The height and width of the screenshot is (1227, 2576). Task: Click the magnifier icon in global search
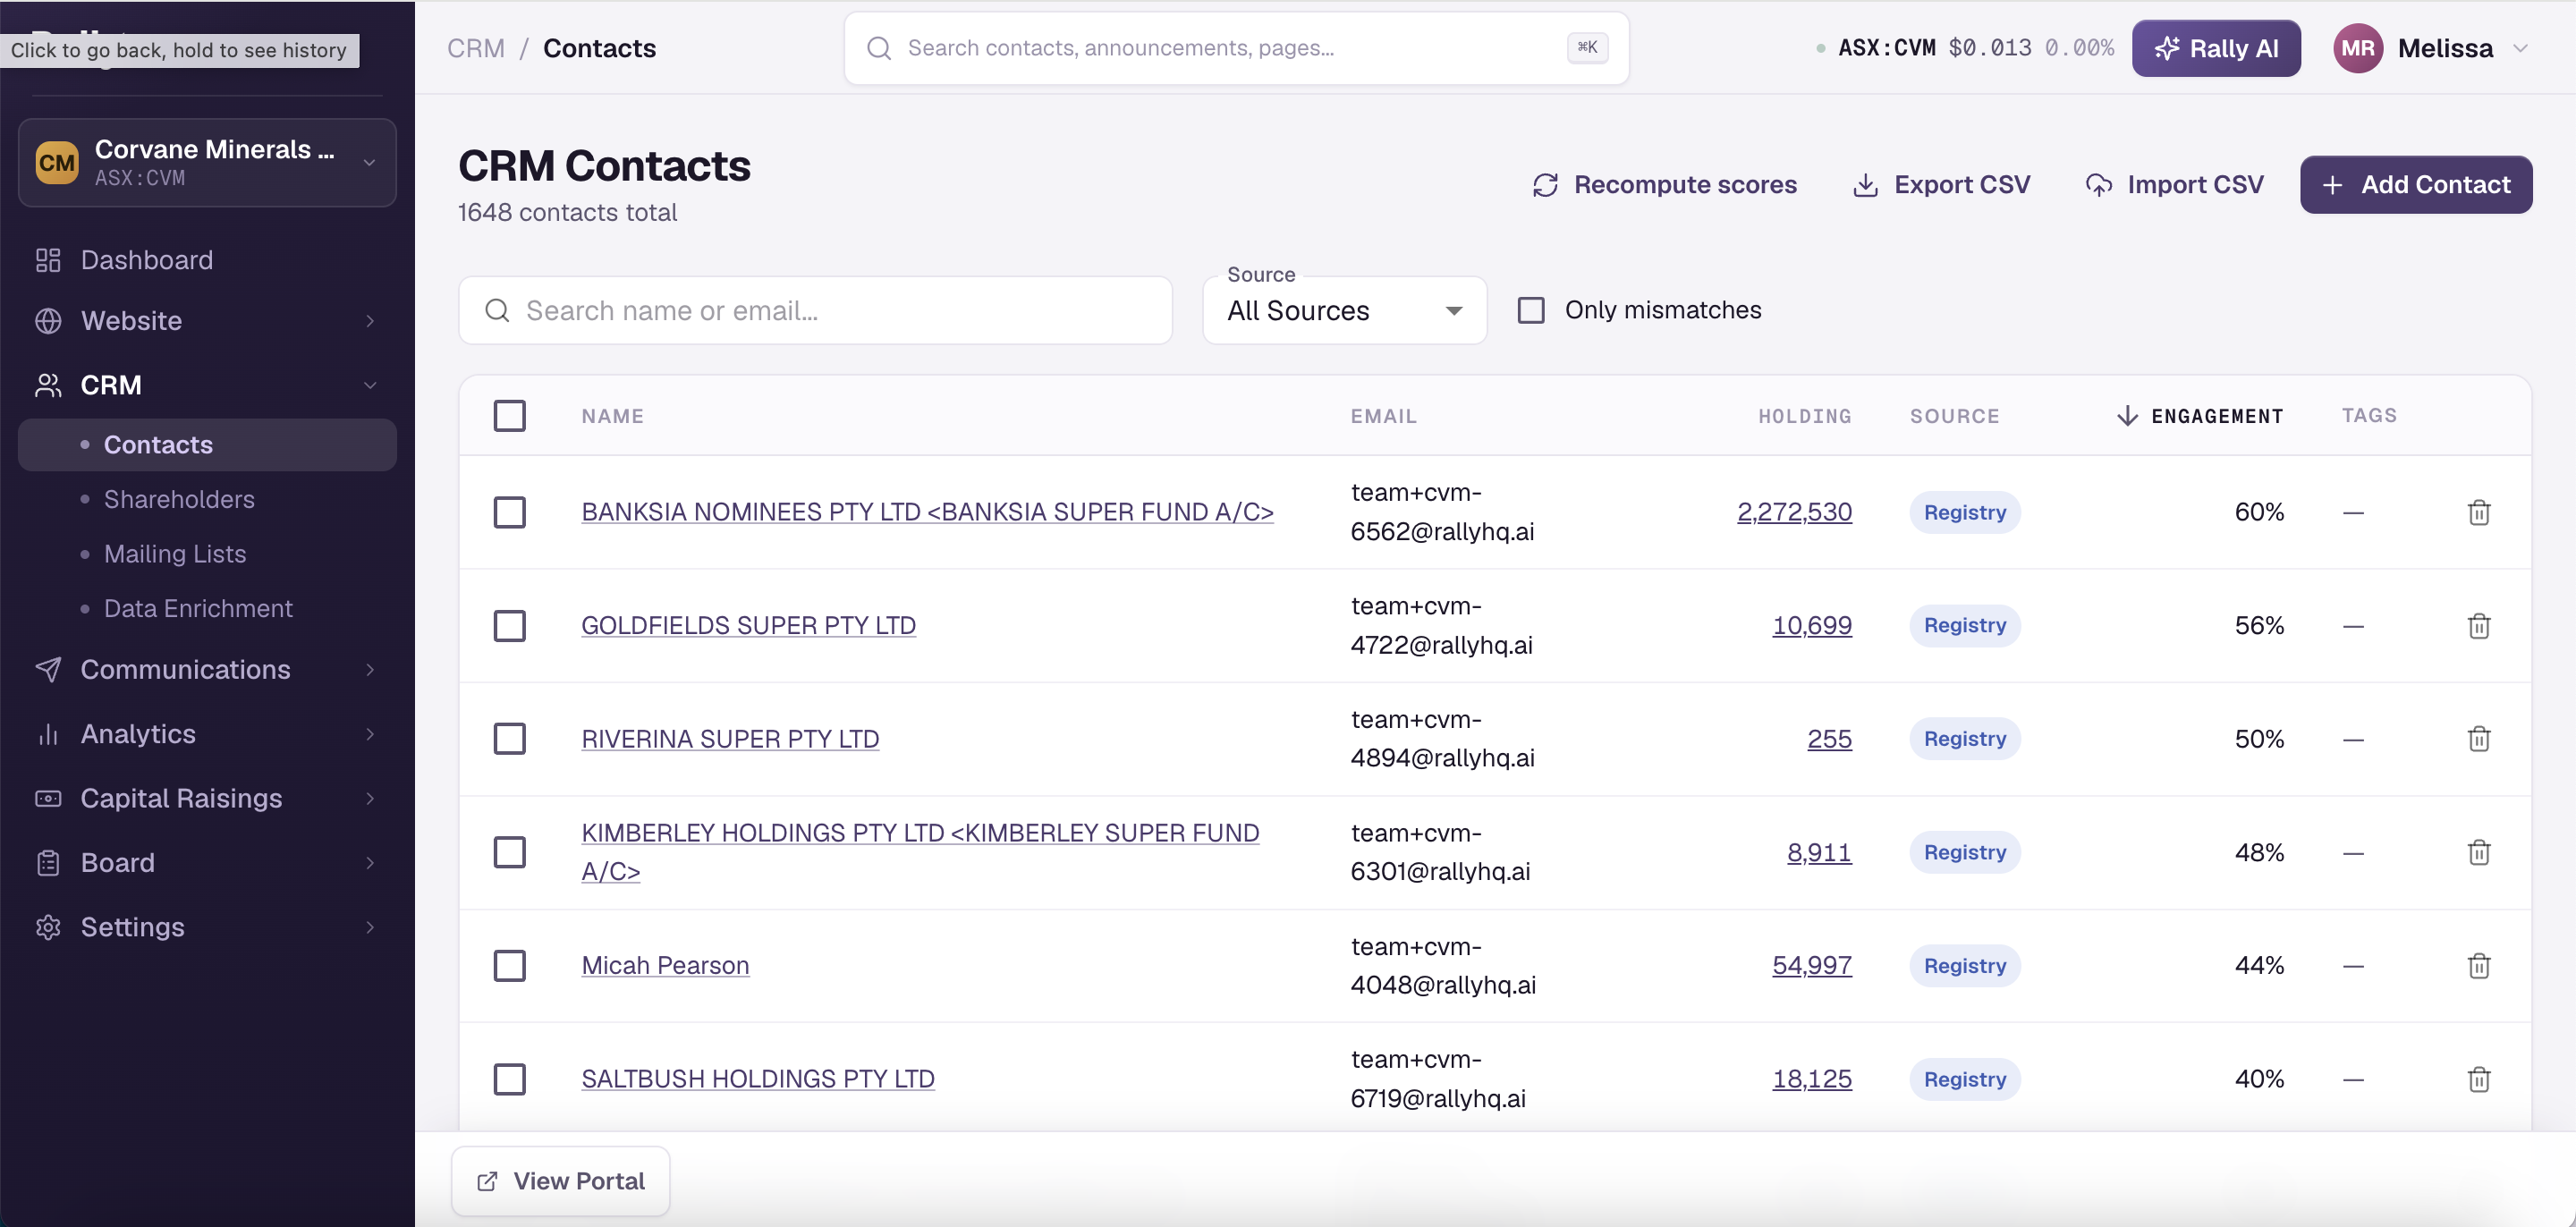click(x=878, y=48)
